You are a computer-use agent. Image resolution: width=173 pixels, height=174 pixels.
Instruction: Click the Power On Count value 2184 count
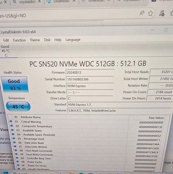click(x=160, y=92)
